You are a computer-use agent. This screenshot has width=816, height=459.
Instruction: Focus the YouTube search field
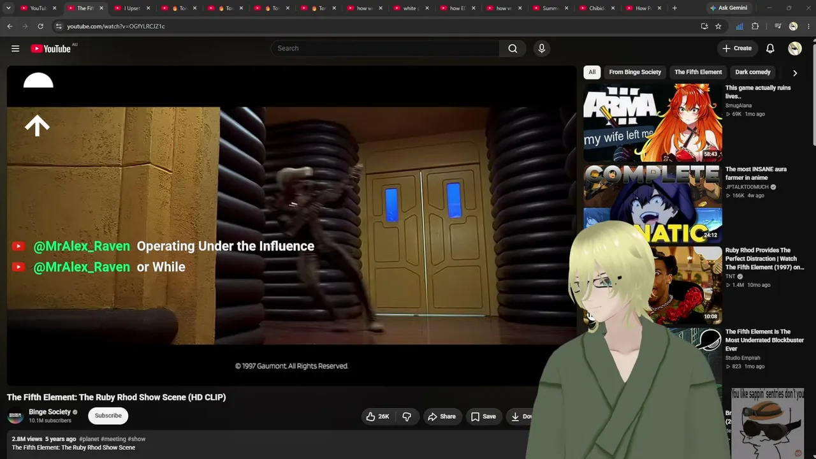click(386, 48)
